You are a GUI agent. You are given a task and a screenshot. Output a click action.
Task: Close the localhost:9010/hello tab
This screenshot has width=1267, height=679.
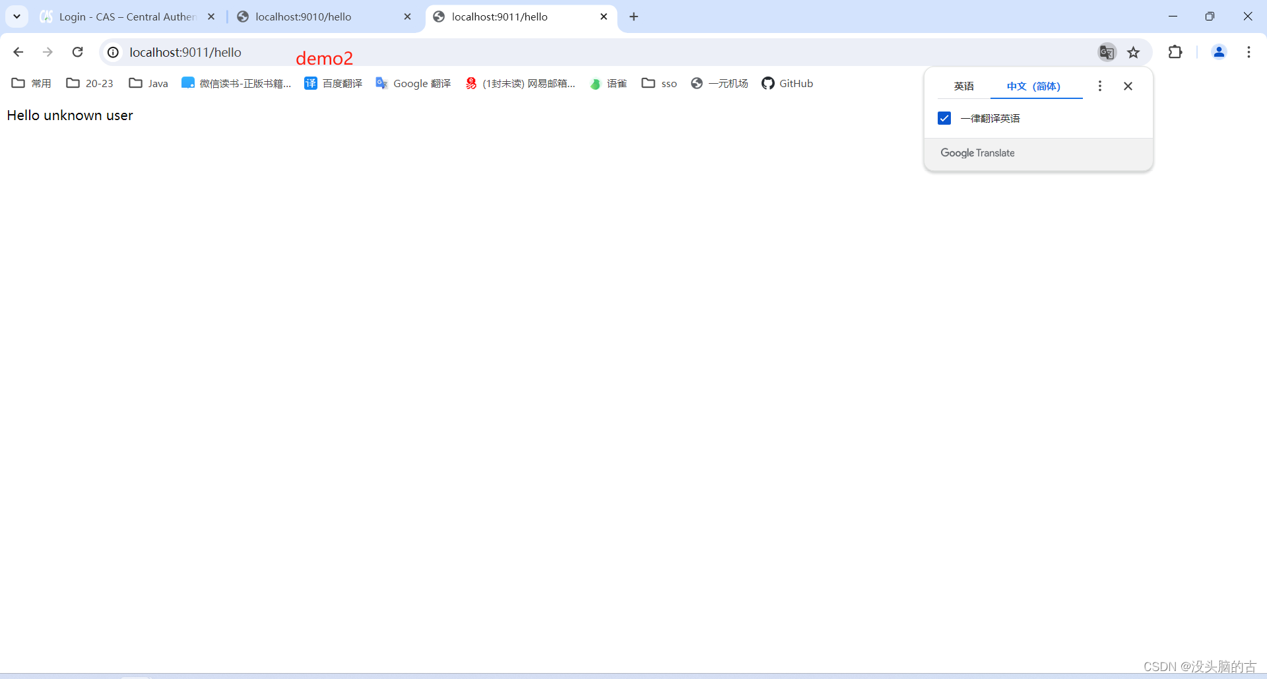click(x=407, y=16)
